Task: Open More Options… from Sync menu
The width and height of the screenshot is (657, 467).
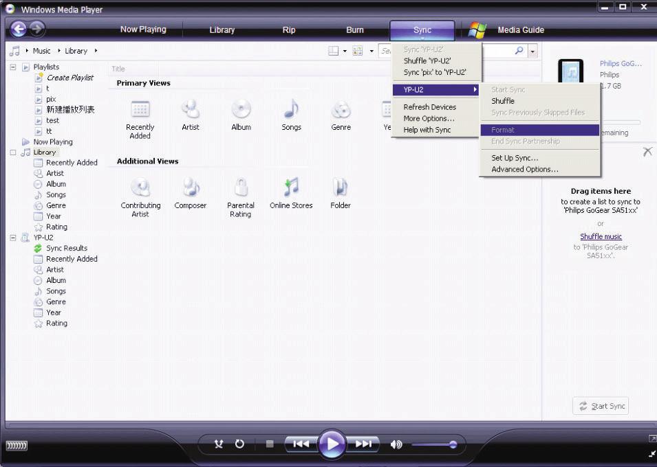Action: (x=436, y=118)
